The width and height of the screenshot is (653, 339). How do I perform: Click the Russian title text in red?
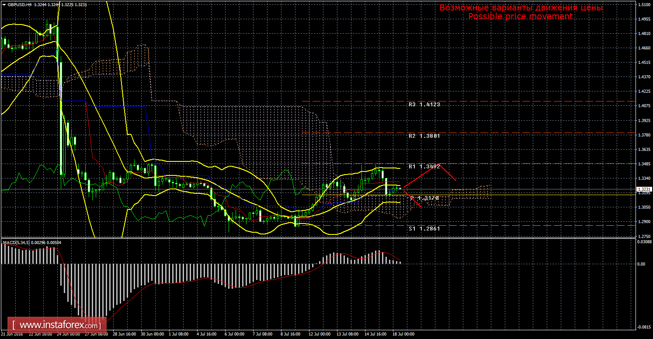(x=520, y=8)
